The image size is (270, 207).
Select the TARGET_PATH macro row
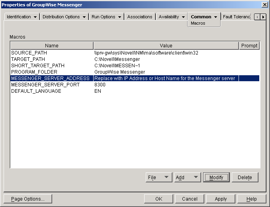(x=135, y=59)
